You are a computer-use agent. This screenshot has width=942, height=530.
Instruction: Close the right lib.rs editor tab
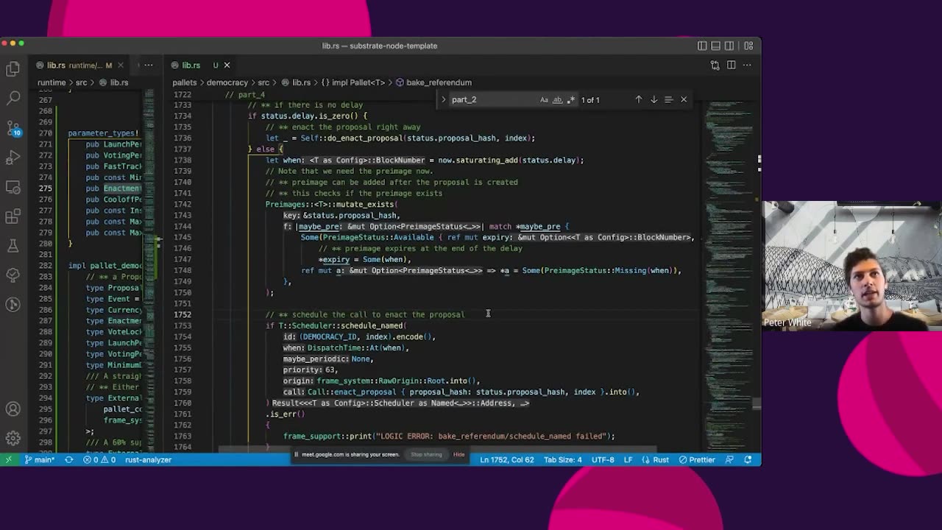click(227, 66)
